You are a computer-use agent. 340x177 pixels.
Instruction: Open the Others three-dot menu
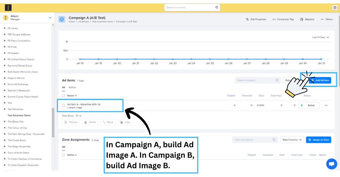click(322, 20)
